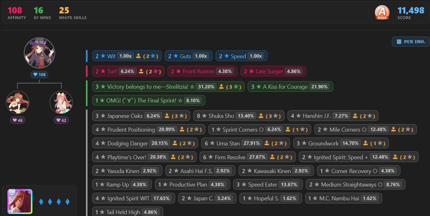Click the Mile Corners 12.48% chip
This screenshot has width=430, height=216.
coord(365,129)
